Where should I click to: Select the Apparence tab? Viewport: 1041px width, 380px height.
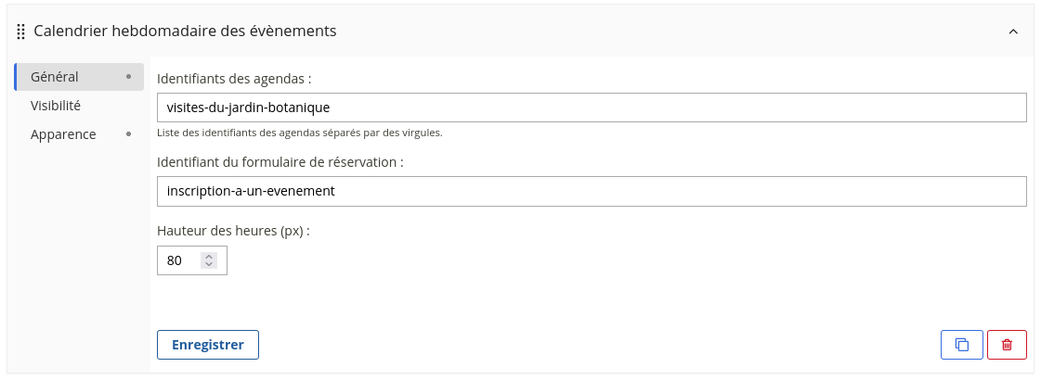(x=63, y=134)
